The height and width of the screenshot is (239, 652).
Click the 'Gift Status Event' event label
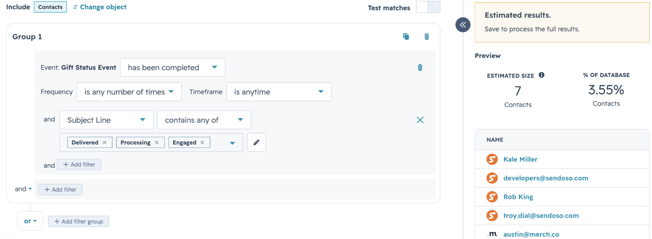pyautogui.click(x=89, y=67)
